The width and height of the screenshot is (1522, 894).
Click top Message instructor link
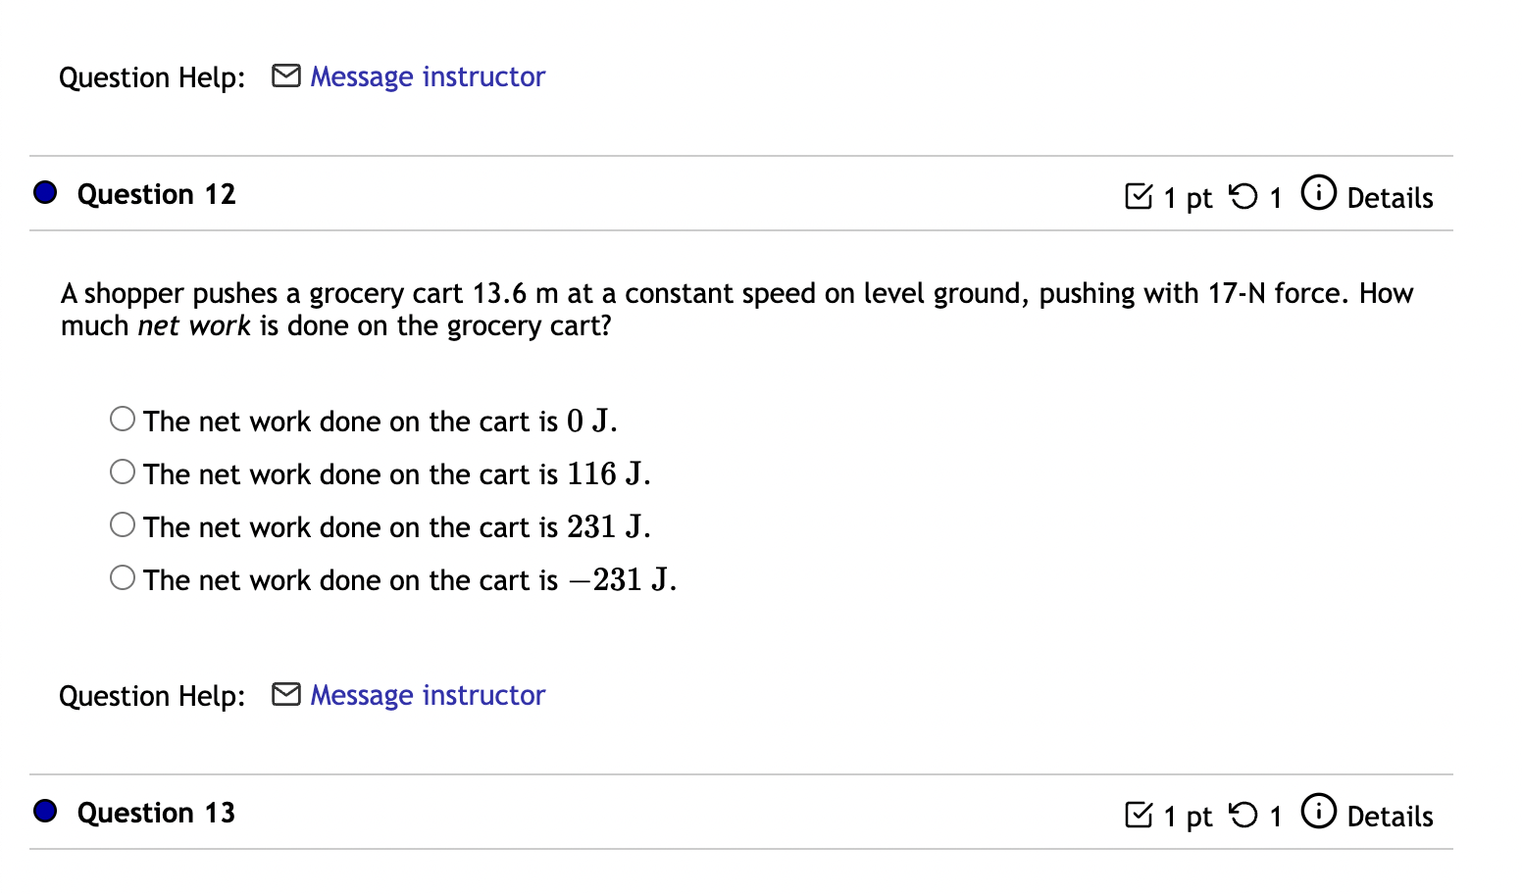(x=428, y=76)
